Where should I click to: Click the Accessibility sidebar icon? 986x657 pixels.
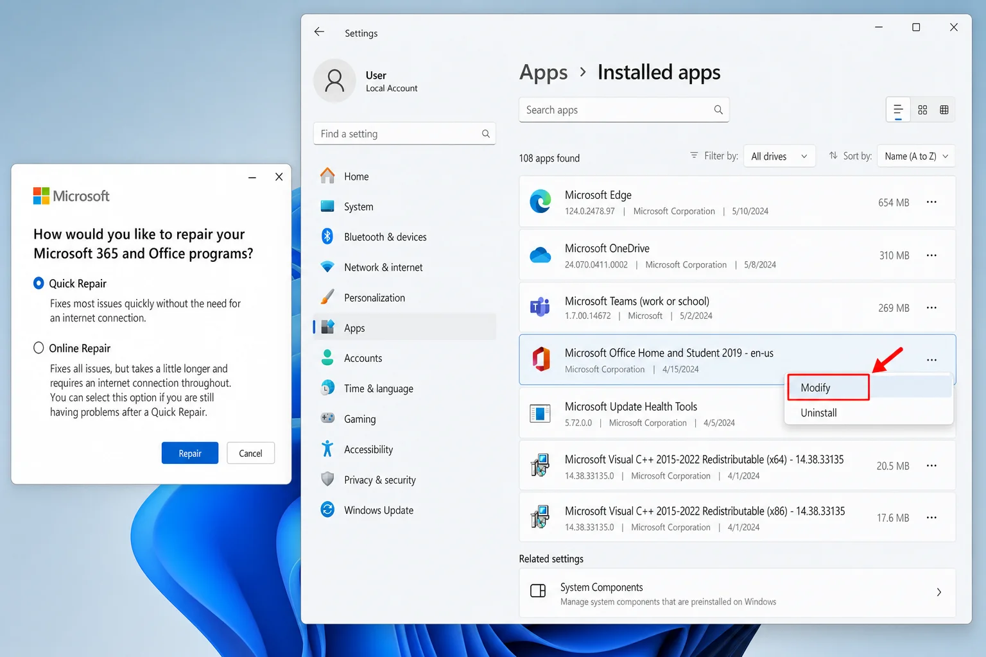[x=327, y=448]
